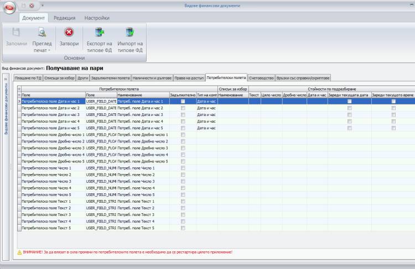Click the Текст column header
The height and width of the screenshot is (269, 415).
[x=255, y=95]
